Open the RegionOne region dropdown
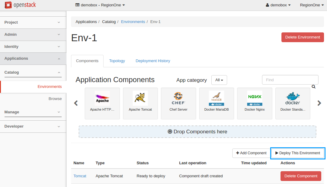Screen dimensions: 327x187 click(x=312, y=5)
